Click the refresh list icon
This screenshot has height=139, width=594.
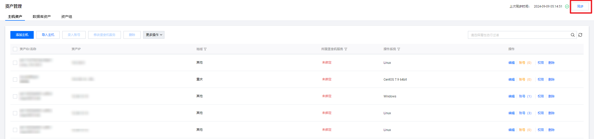[580, 35]
